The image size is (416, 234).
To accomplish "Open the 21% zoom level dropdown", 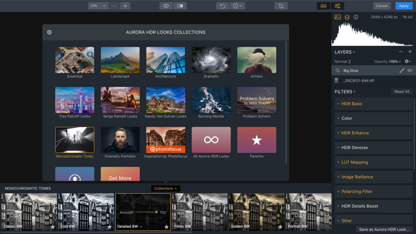I will (98, 6).
